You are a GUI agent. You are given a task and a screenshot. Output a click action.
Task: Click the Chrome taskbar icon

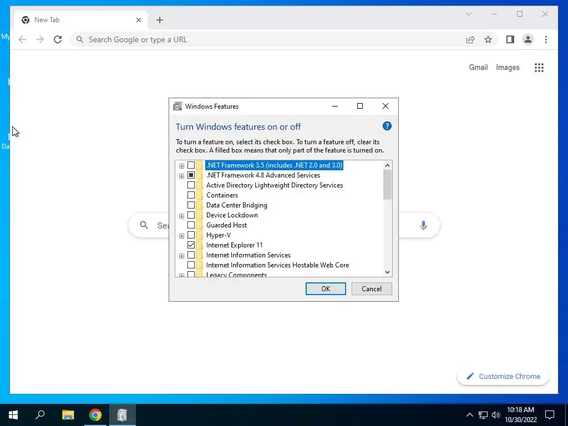(95, 415)
